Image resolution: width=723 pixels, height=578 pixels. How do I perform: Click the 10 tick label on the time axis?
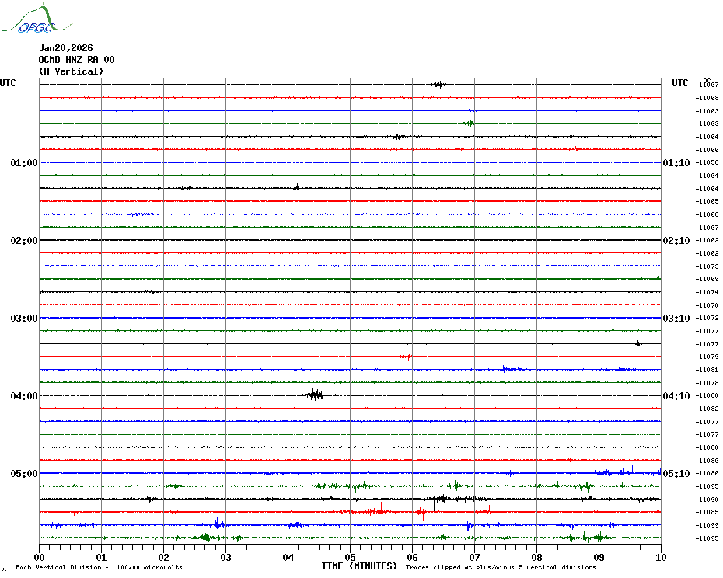(x=660, y=557)
